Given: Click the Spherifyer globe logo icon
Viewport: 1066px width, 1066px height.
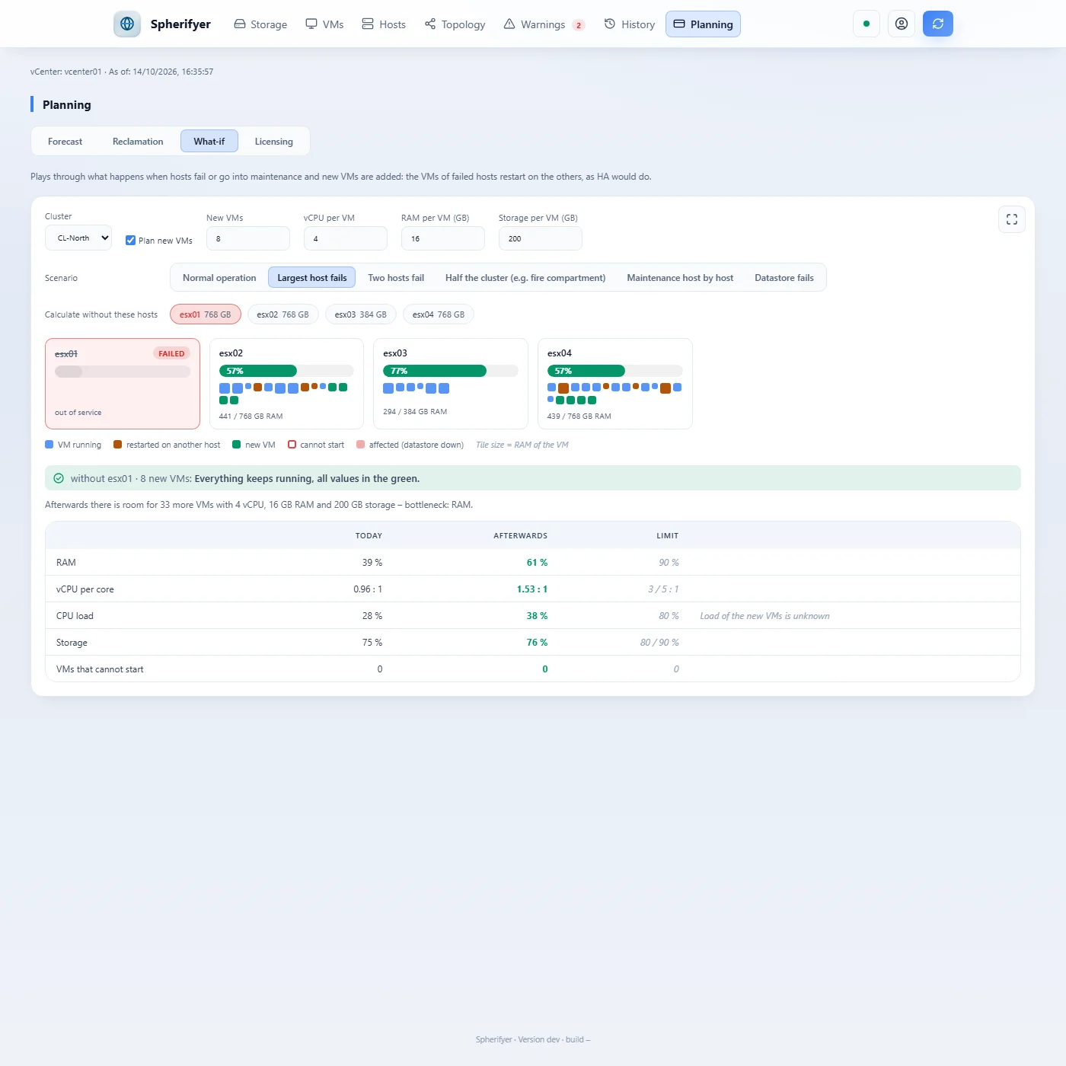Looking at the screenshot, I should point(127,24).
